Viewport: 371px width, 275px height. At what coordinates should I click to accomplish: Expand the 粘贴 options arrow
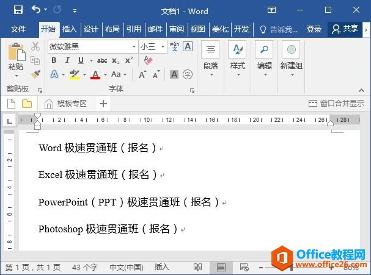click(17, 76)
